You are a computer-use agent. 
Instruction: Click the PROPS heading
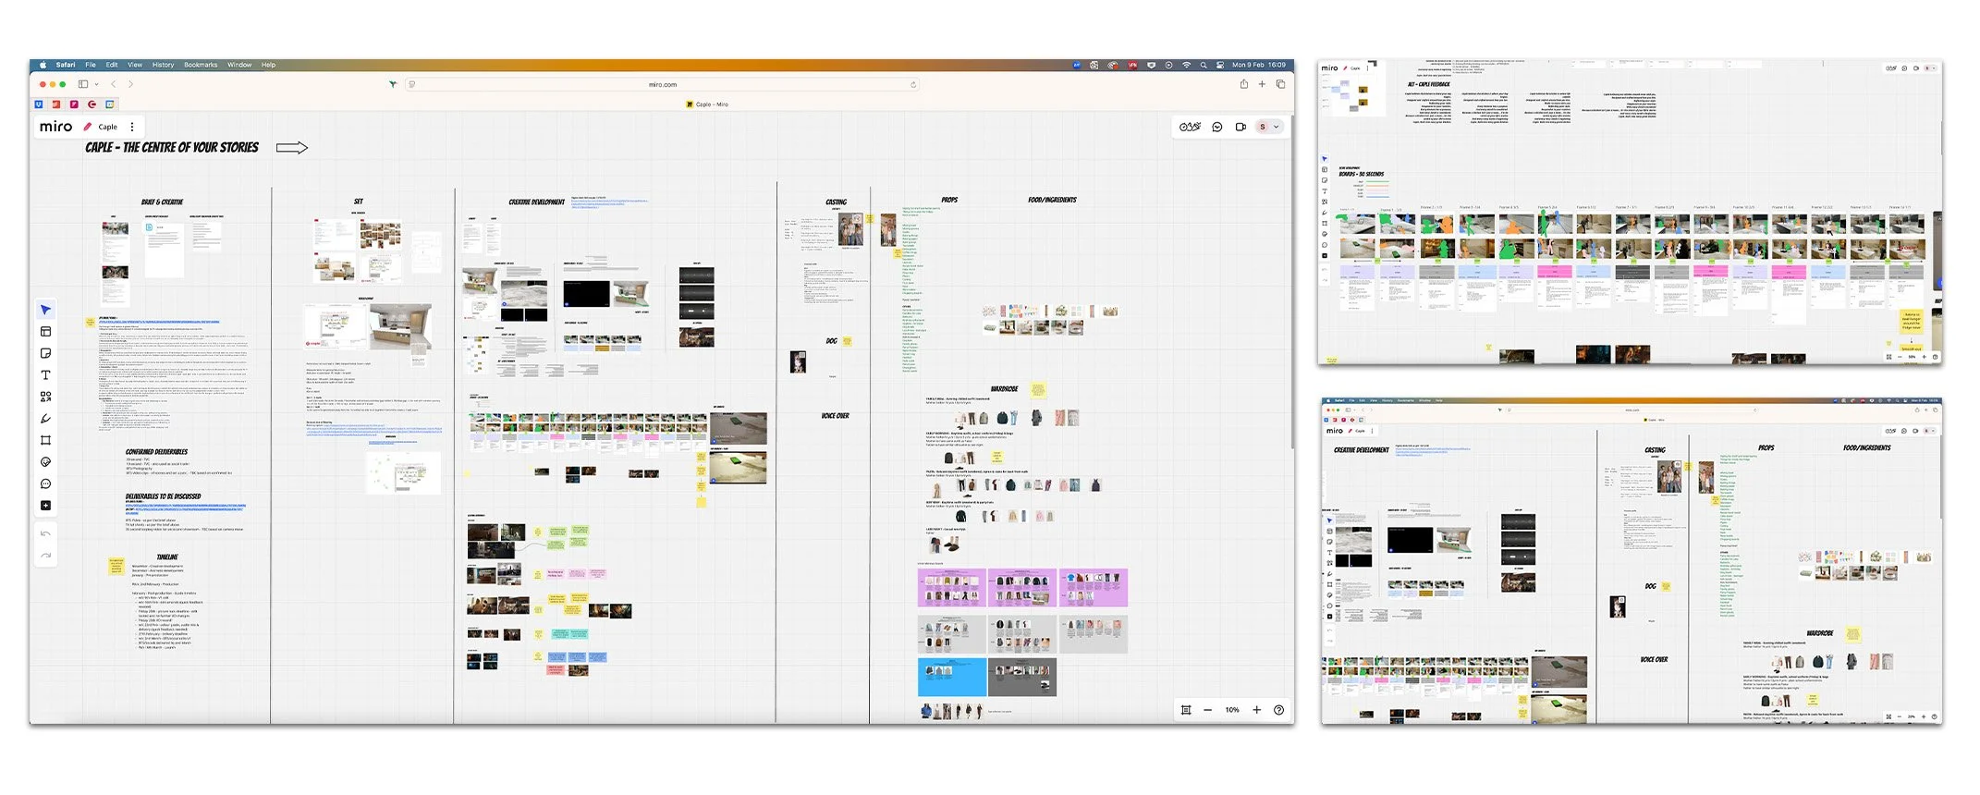(949, 200)
